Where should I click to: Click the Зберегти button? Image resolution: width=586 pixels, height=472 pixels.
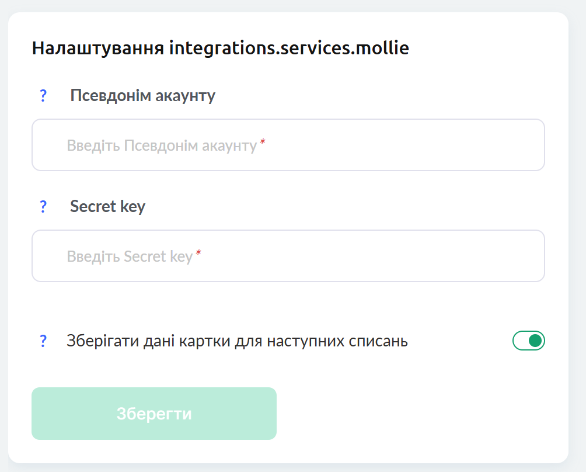point(154,414)
